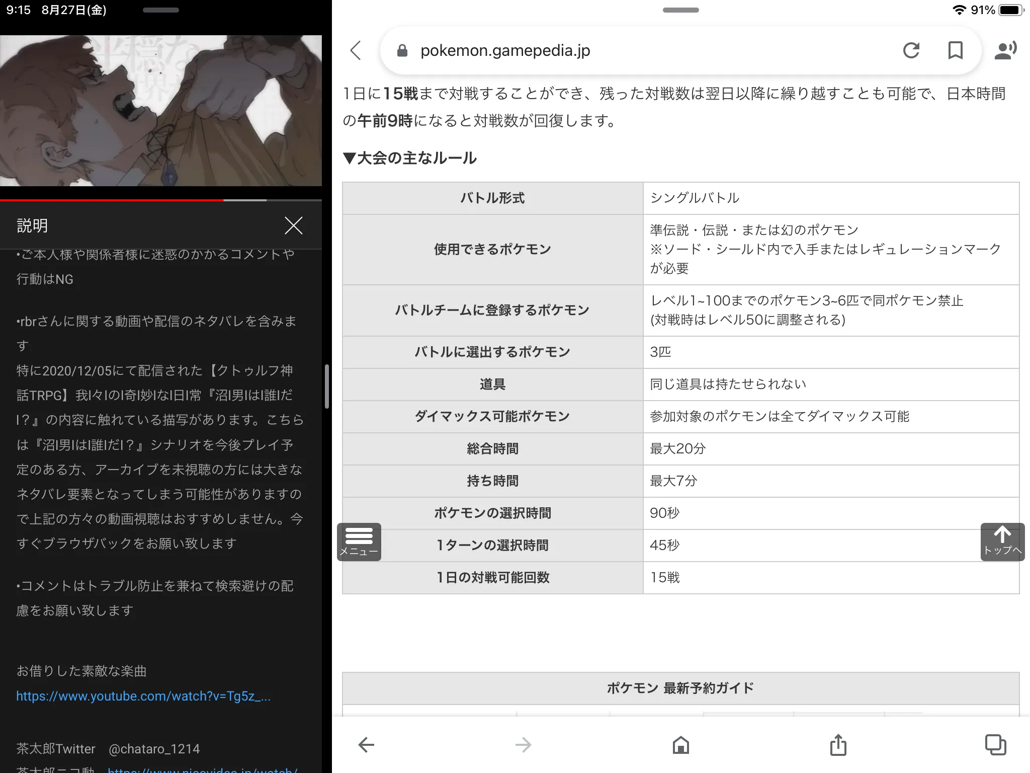Tap the video player thumbnail

tap(161, 111)
